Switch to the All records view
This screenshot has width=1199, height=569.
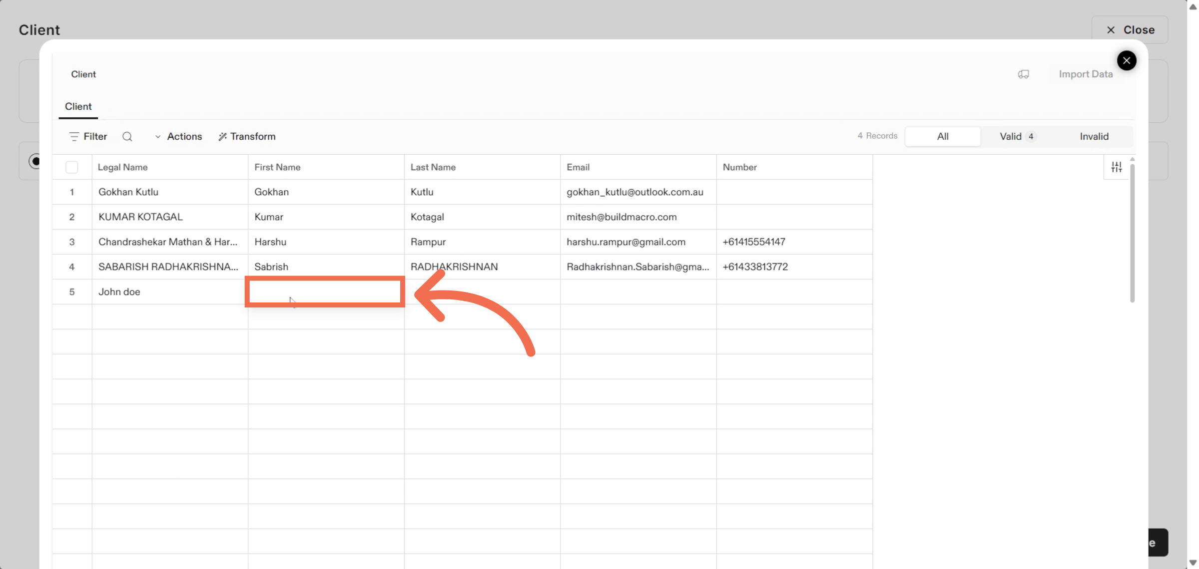click(942, 137)
